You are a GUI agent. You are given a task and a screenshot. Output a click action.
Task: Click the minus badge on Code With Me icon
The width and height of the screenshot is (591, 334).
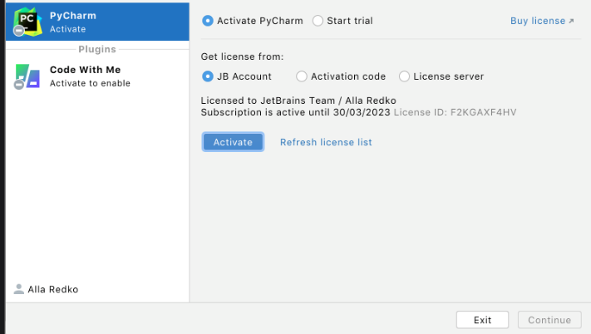[x=19, y=85]
